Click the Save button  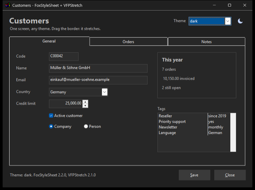[x=194, y=175]
